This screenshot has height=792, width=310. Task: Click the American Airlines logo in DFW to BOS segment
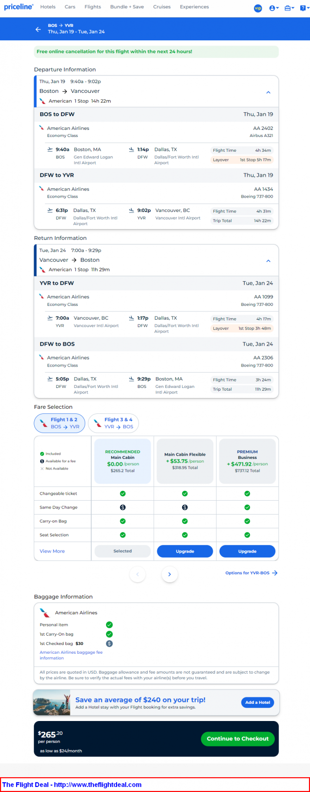[42, 358]
